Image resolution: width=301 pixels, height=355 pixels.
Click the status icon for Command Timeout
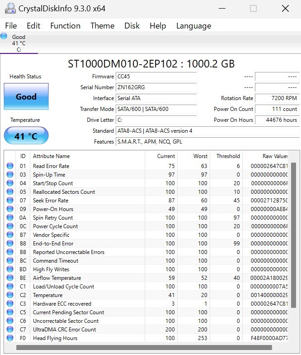10,260
